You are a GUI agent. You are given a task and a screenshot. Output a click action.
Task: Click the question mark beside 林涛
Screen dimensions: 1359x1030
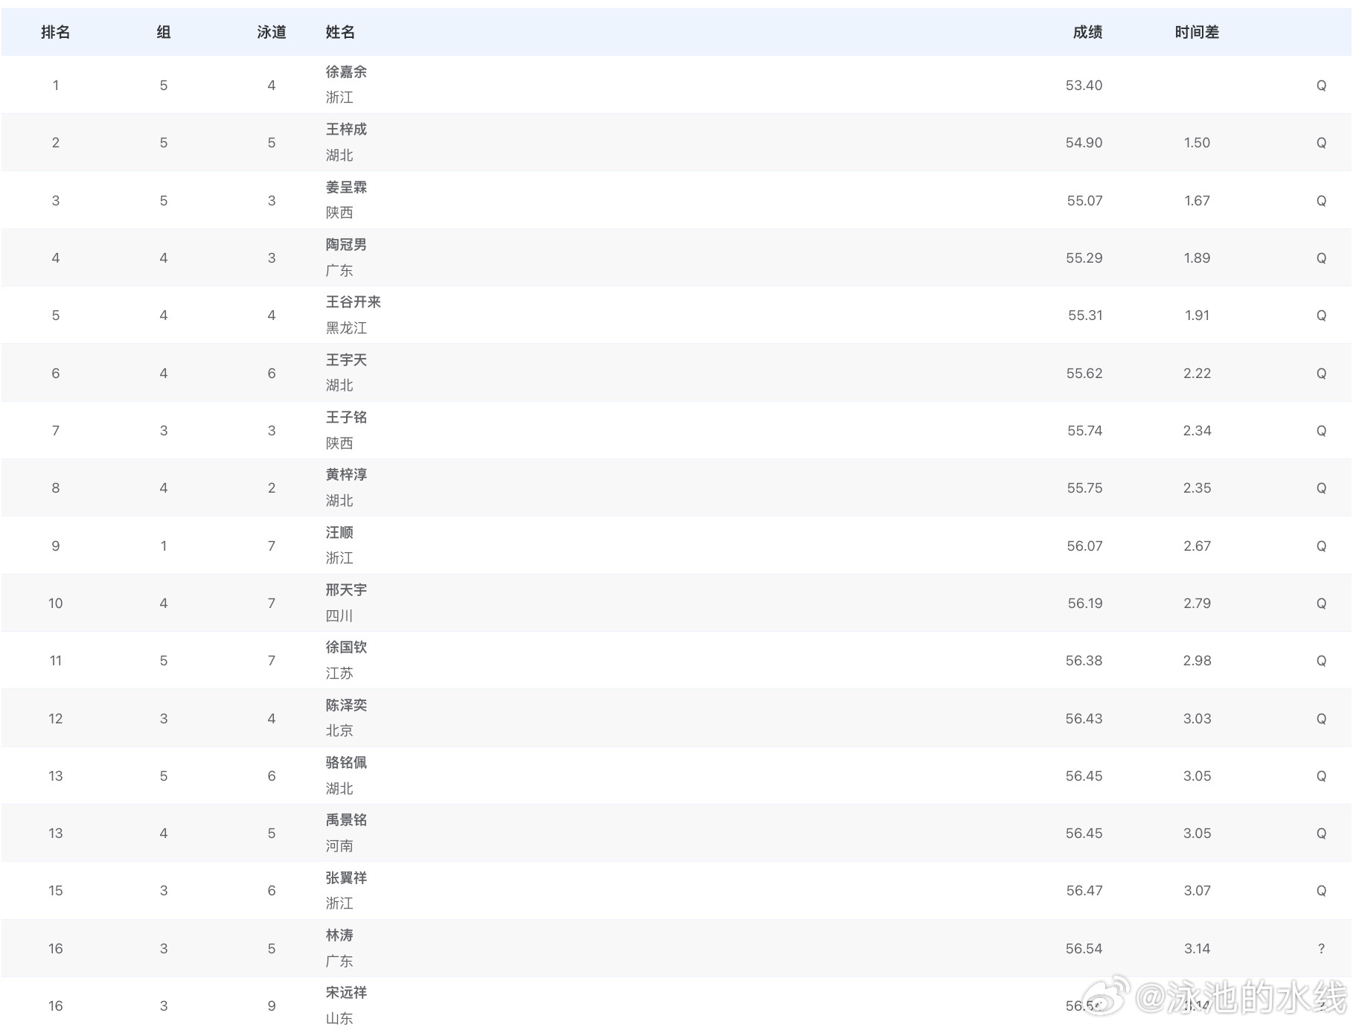1321,947
